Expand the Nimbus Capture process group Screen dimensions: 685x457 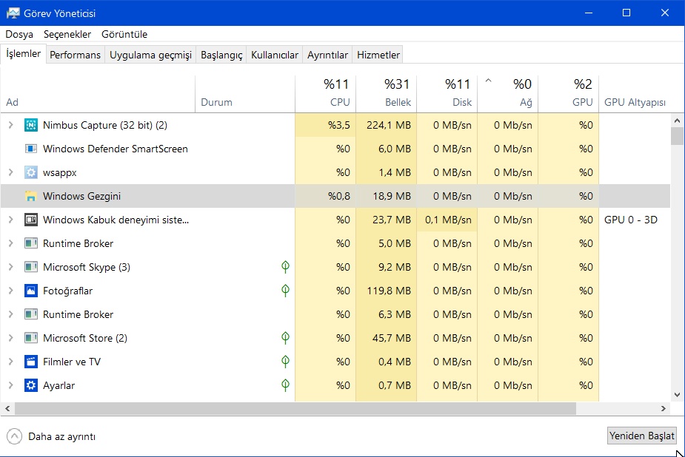click(x=10, y=125)
